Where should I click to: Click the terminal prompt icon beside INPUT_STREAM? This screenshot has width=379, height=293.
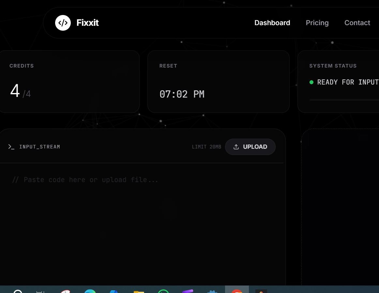click(x=11, y=147)
